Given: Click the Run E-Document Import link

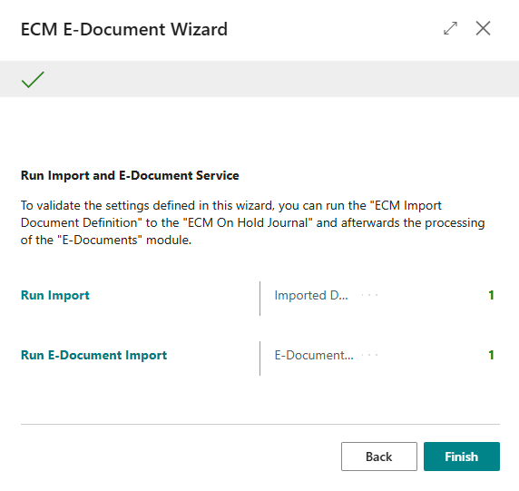Looking at the screenshot, I should click(93, 355).
